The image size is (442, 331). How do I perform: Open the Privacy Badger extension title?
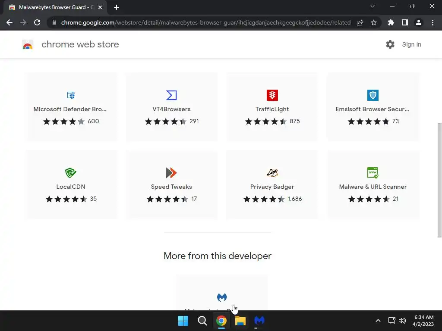[x=272, y=187]
